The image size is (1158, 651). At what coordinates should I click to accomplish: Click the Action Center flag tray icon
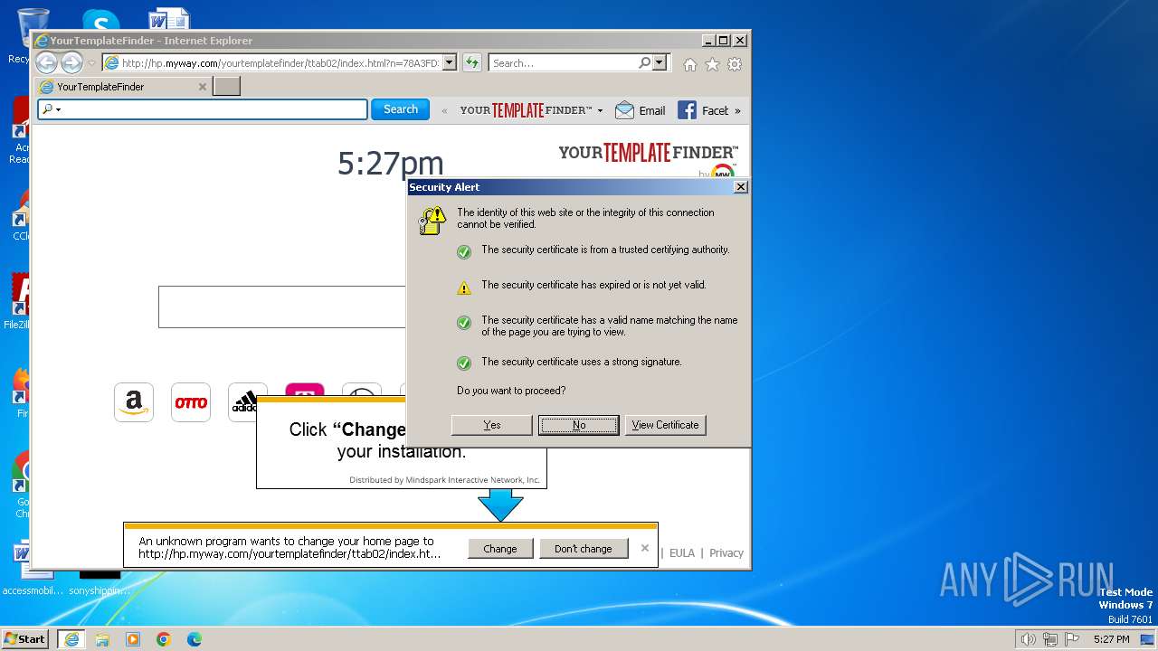pyautogui.click(x=1071, y=639)
